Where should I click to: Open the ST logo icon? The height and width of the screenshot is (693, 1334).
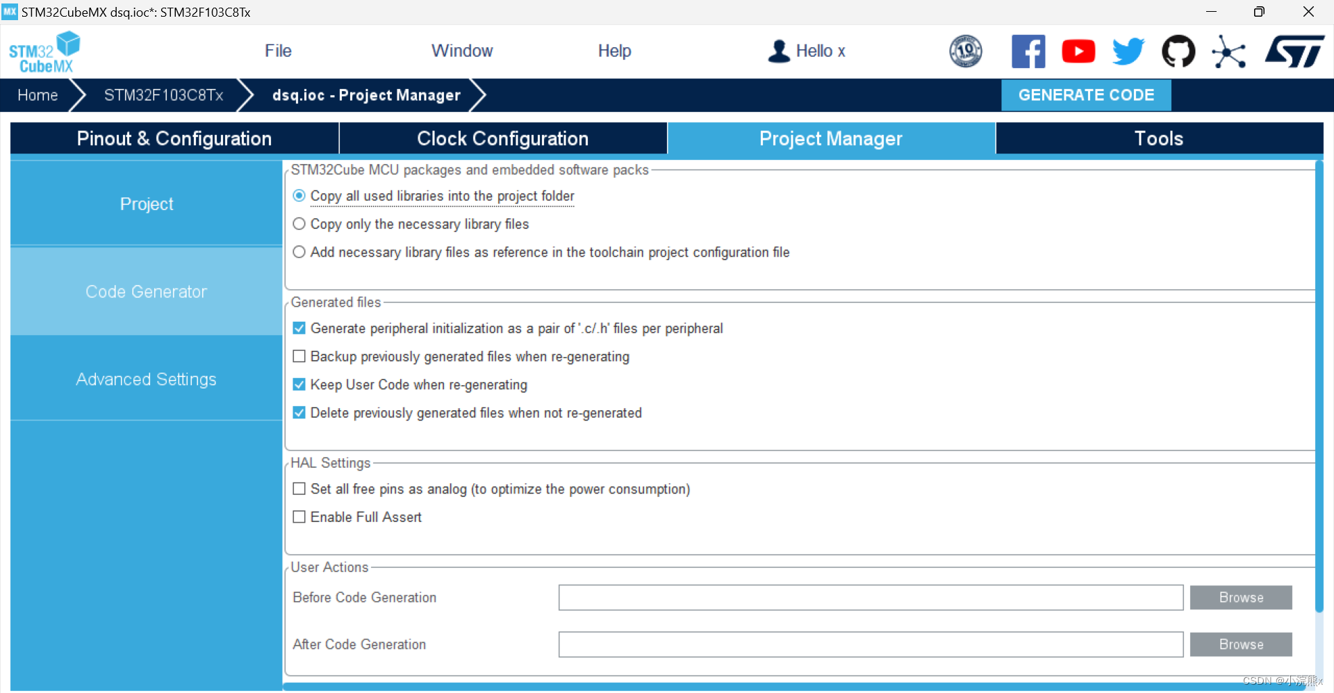pos(1294,51)
